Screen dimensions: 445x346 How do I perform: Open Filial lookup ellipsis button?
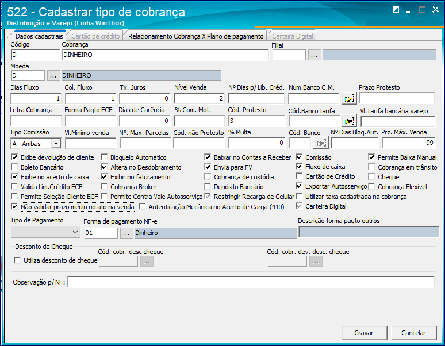(x=314, y=55)
